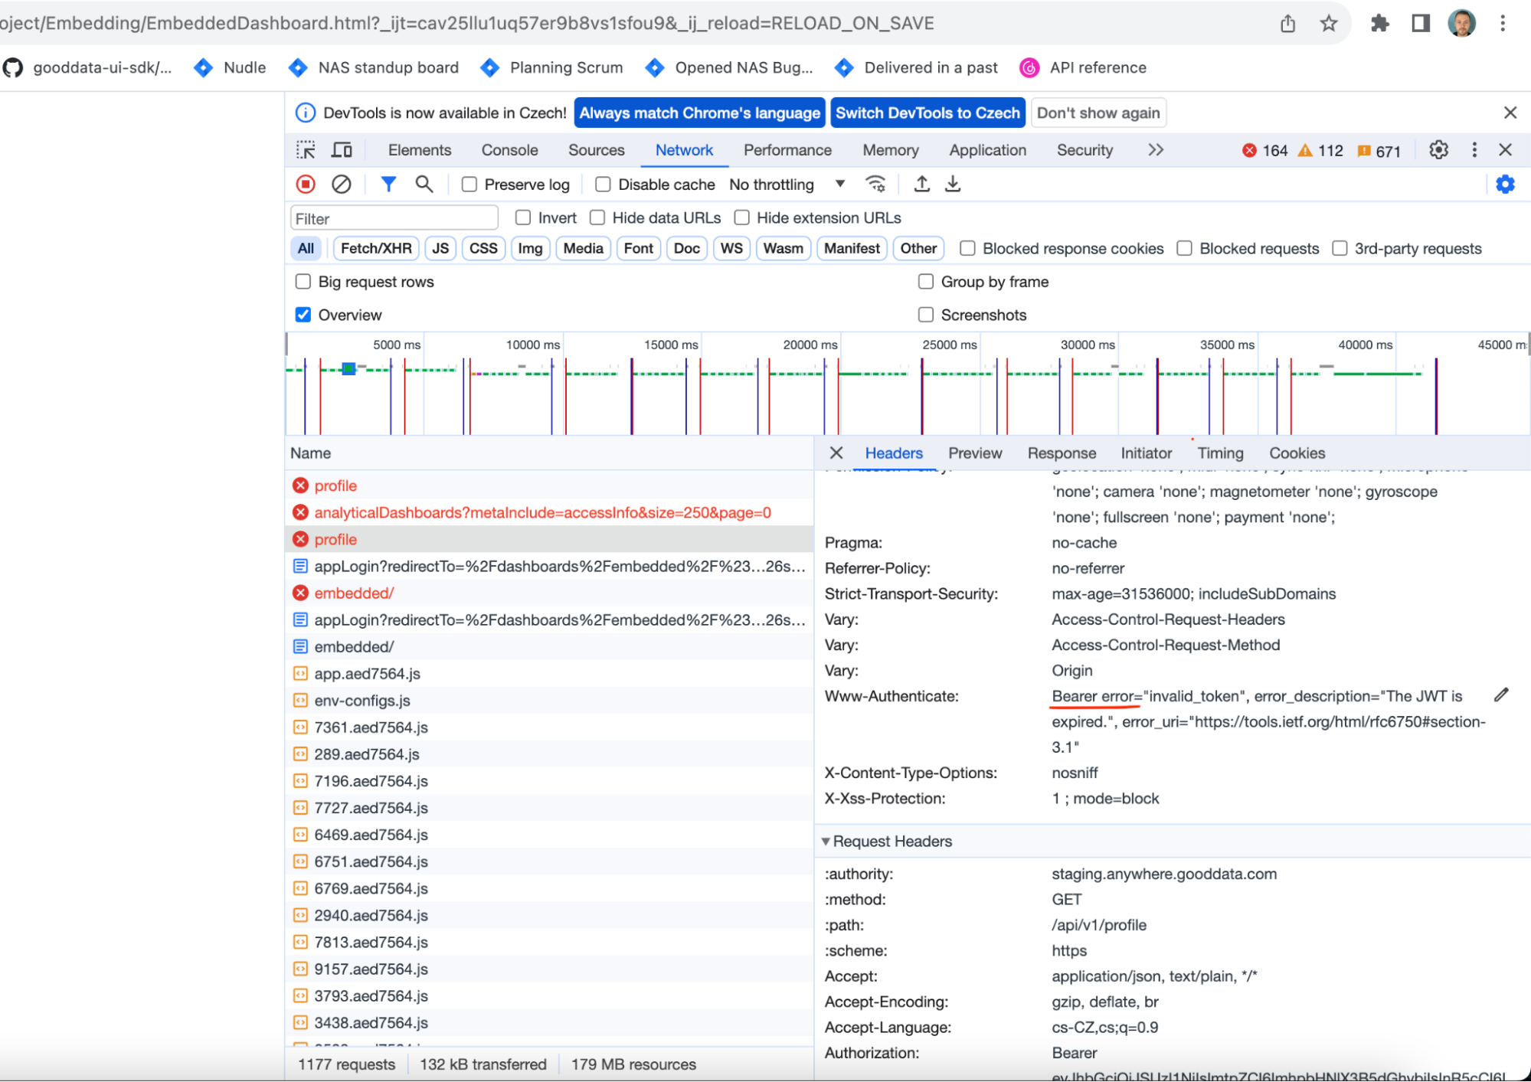Open DevTools settings gear

1438,149
